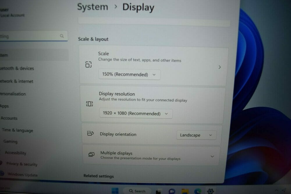This screenshot has width=291, height=194.
Task: Open the Scale percentage dropdown
Action: [x=129, y=74]
